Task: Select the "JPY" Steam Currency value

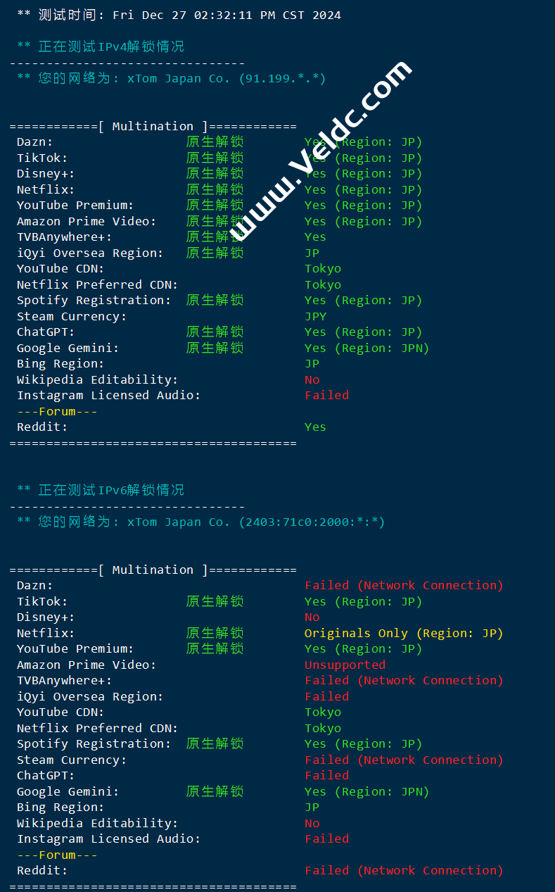Action: click(316, 317)
